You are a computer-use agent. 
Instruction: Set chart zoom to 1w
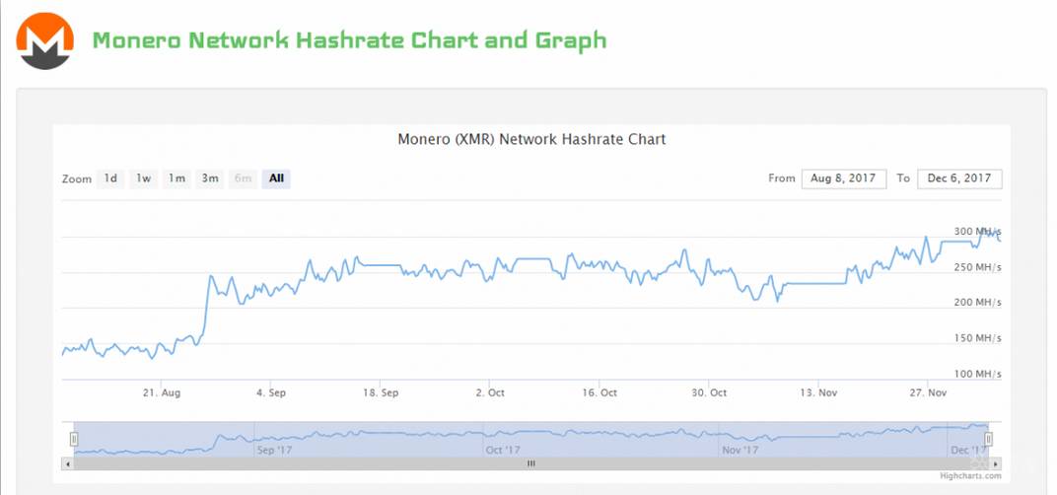click(144, 178)
